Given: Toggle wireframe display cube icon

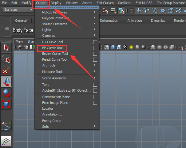Looking at the screenshot, I should tap(107, 47).
